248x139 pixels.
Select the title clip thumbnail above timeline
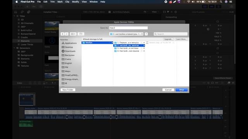point(26,100)
